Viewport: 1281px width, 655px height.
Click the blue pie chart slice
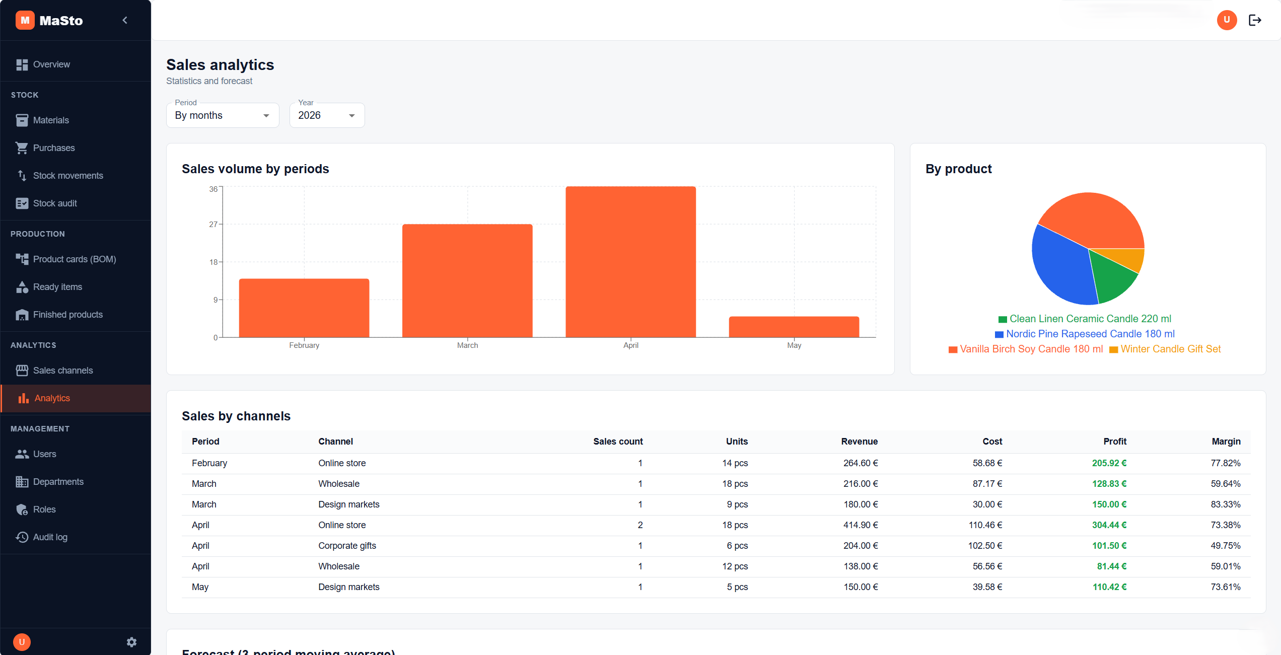pyautogui.click(x=1062, y=267)
